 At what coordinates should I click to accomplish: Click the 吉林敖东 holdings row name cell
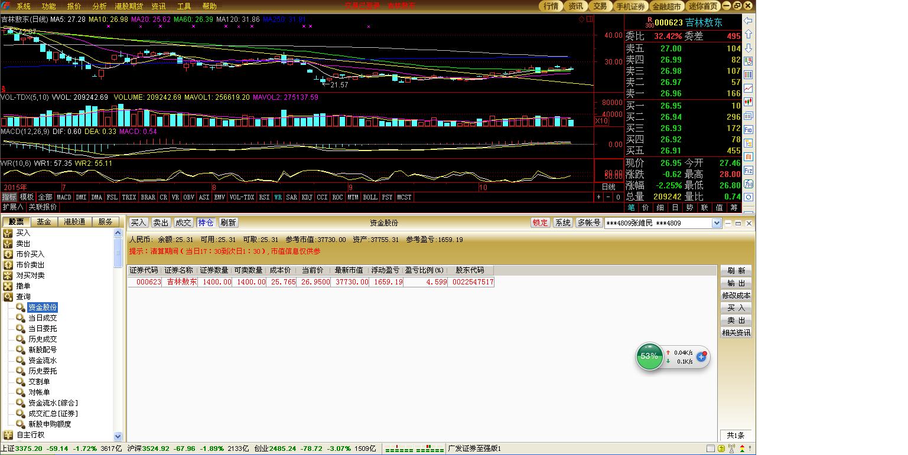coord(180,282)
